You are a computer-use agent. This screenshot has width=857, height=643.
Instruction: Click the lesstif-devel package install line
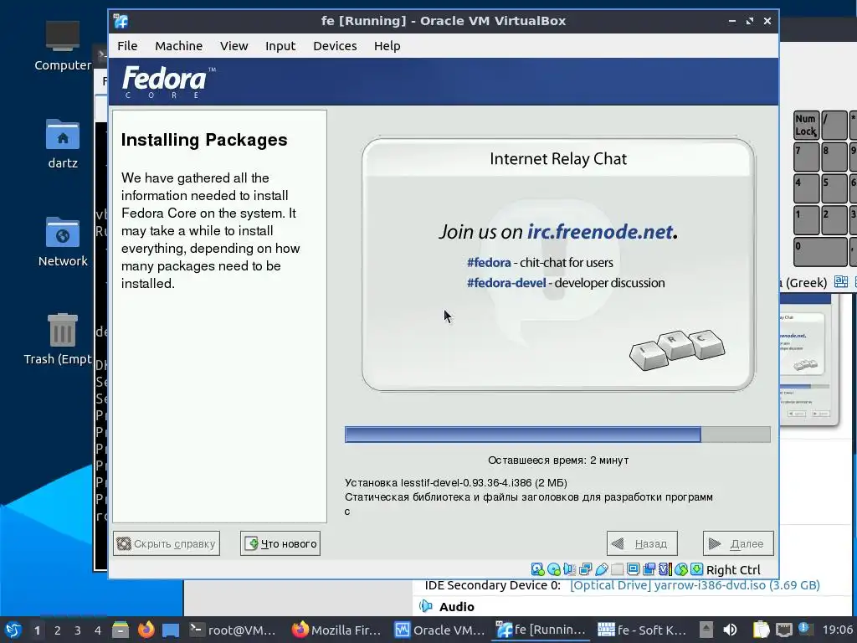456,483
